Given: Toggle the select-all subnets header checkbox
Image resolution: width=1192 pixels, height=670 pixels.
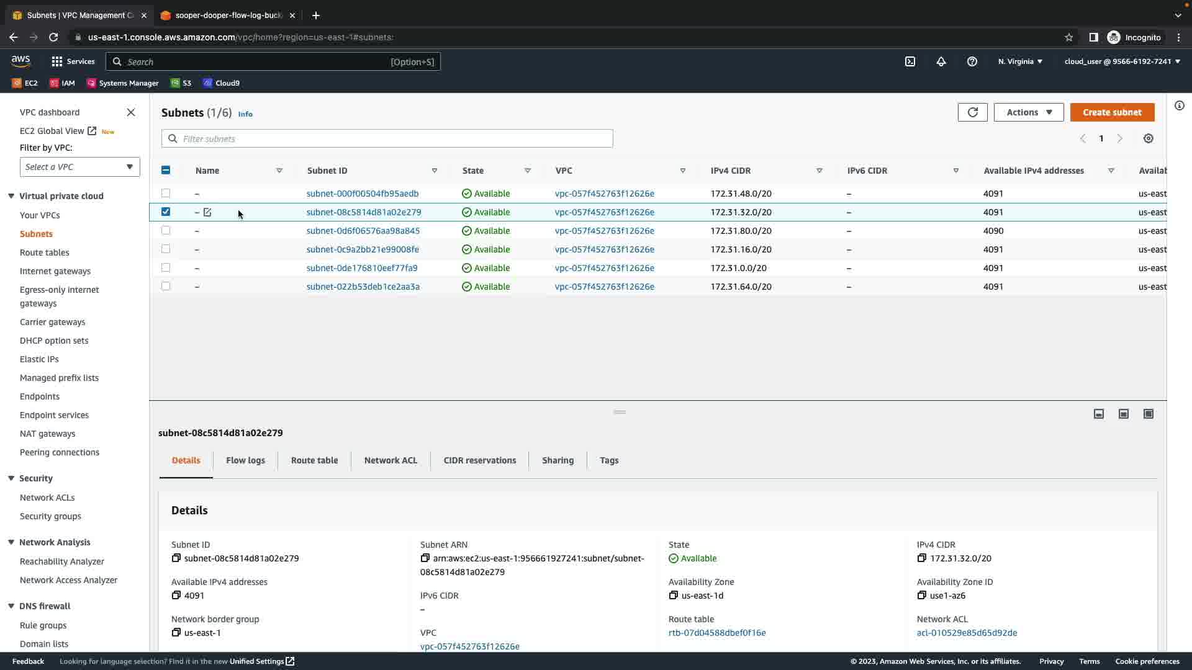Looking at the screenshot, I should [x=166, y=171].
